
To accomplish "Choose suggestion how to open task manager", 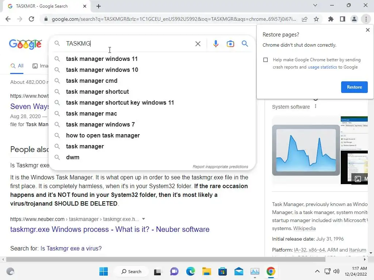I will pyautogui.click(x=152, y=136).
